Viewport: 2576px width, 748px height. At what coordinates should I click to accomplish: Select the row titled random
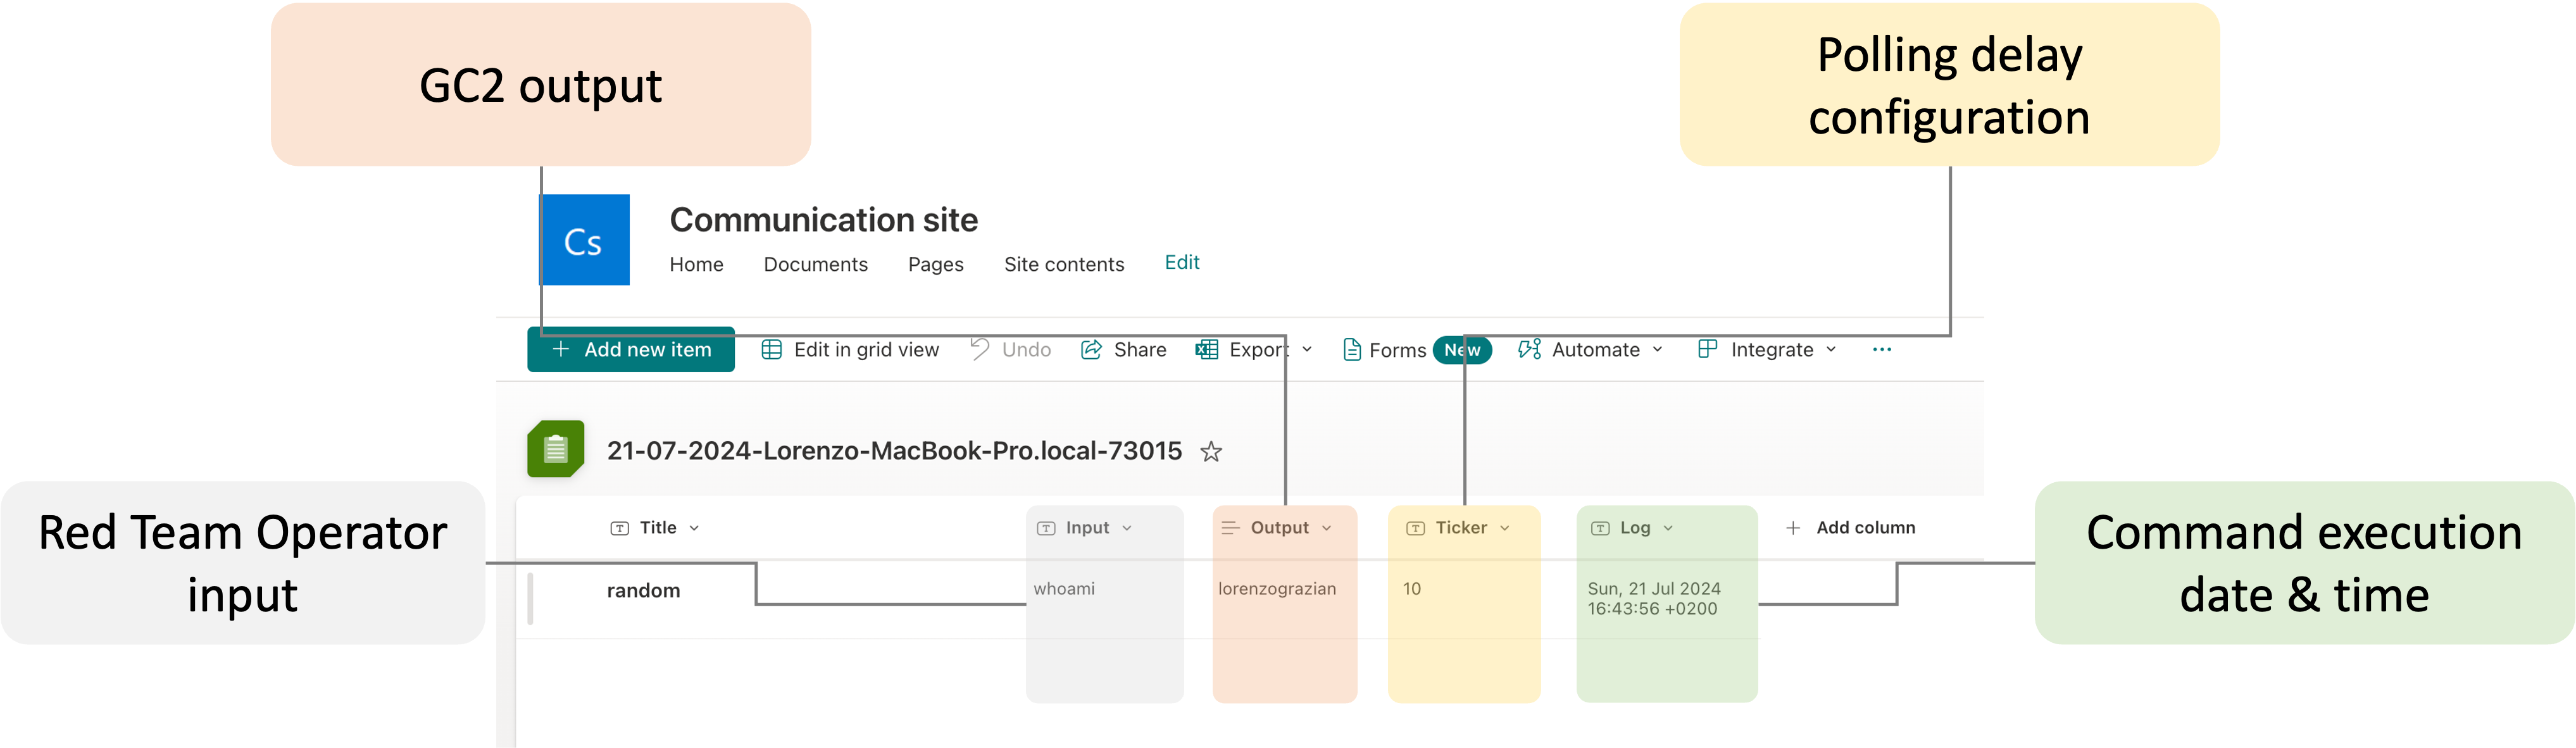[643, 591]
